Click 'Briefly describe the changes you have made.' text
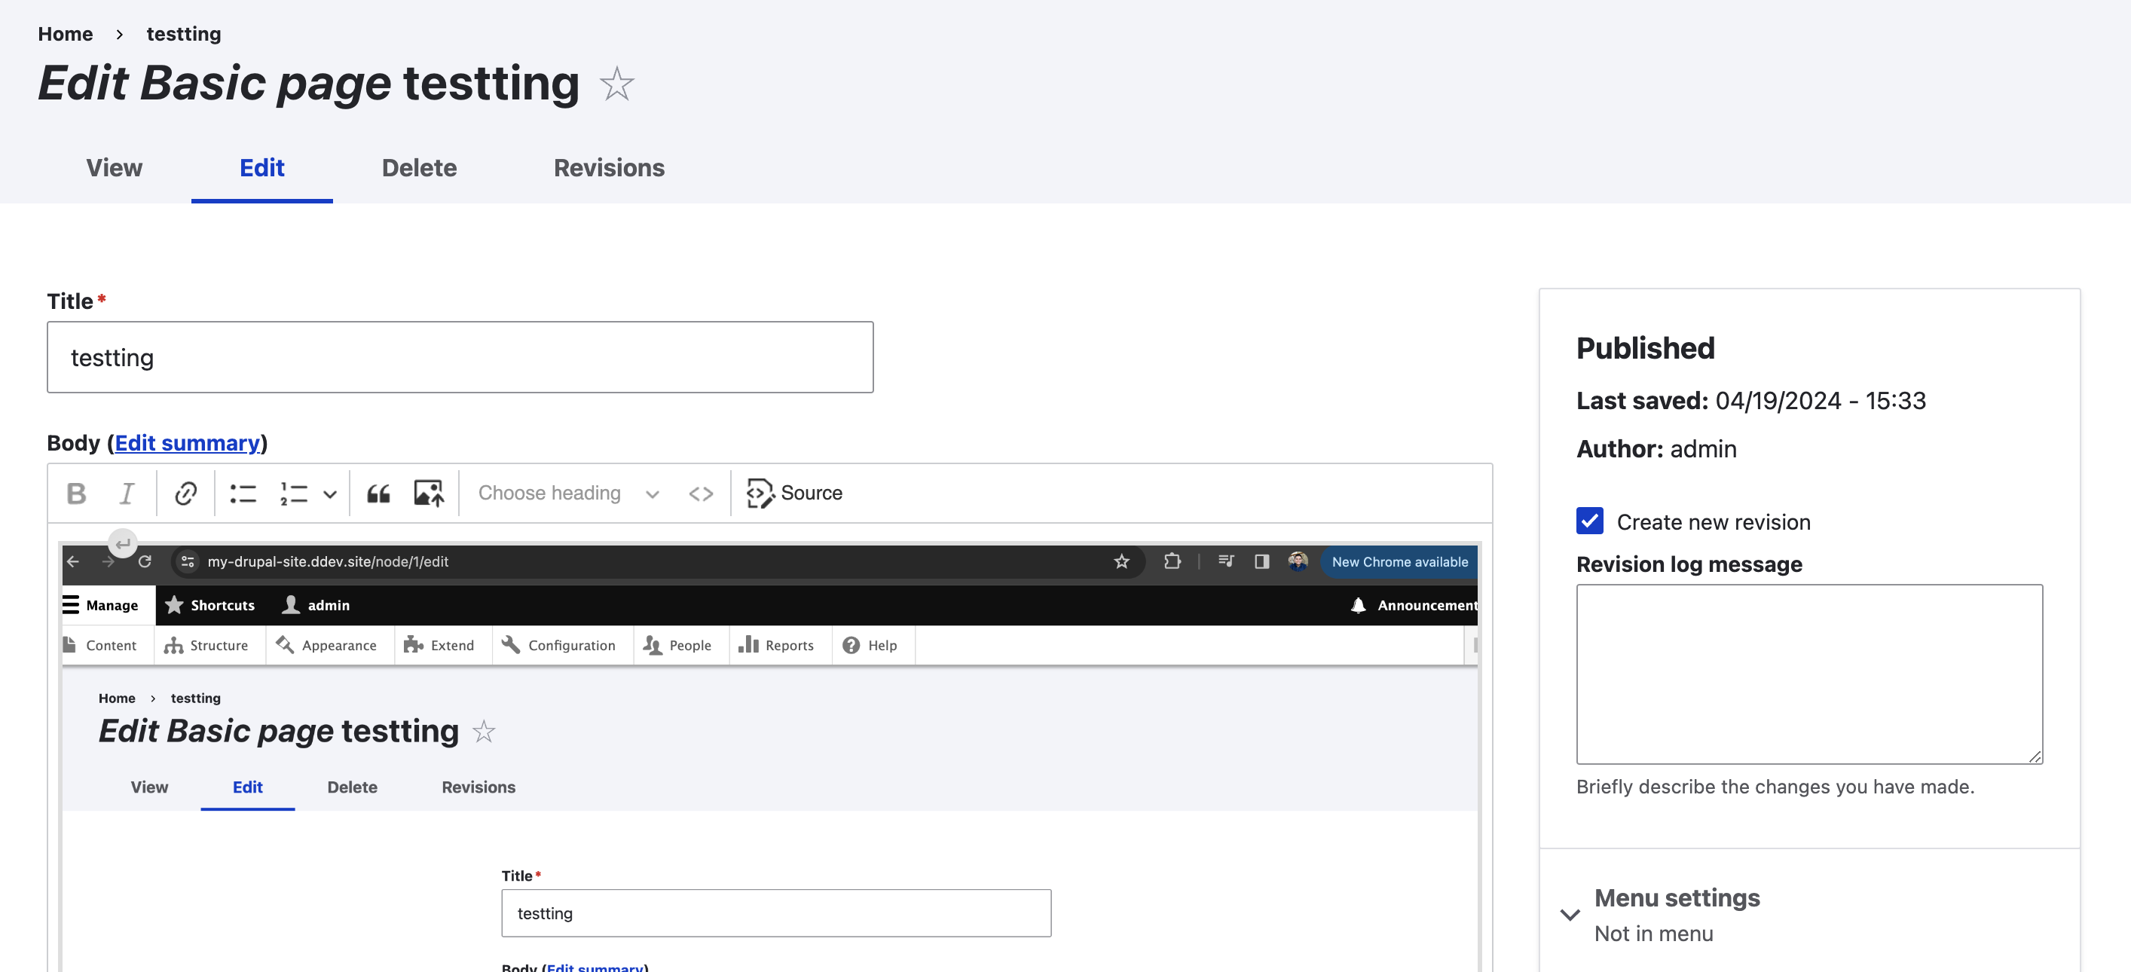This screenshot has width=2131, height=972. pyautogui.click(x=1775, y=787)
